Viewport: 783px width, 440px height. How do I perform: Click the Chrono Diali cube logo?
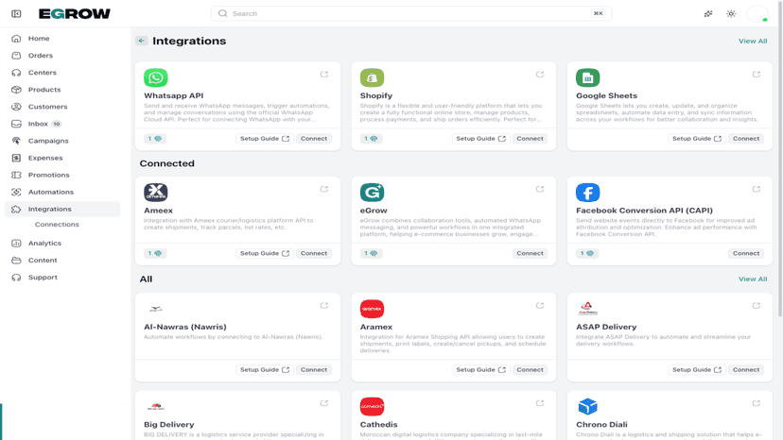click(588, 407)
